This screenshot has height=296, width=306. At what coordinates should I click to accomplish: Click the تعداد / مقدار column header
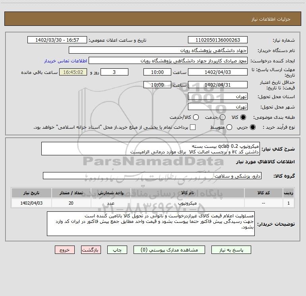[71, 193]
